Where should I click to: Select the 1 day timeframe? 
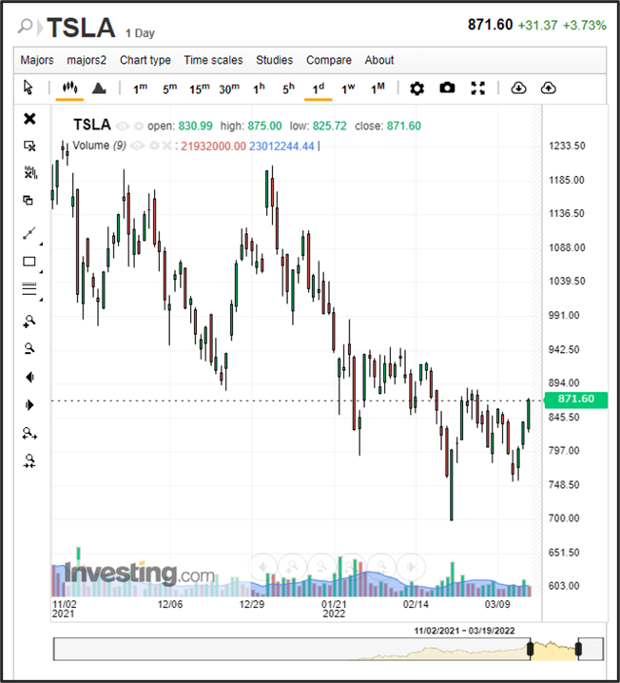click(319, 88)
